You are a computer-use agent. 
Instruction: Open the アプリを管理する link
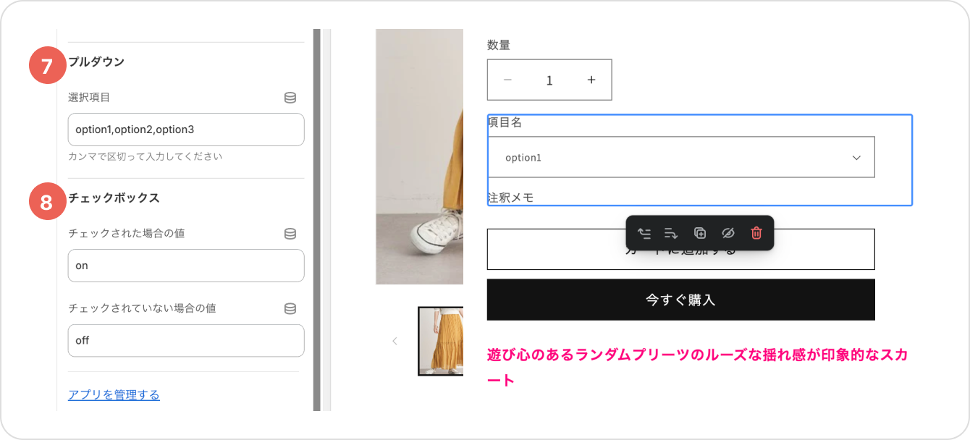pos(114,395)
